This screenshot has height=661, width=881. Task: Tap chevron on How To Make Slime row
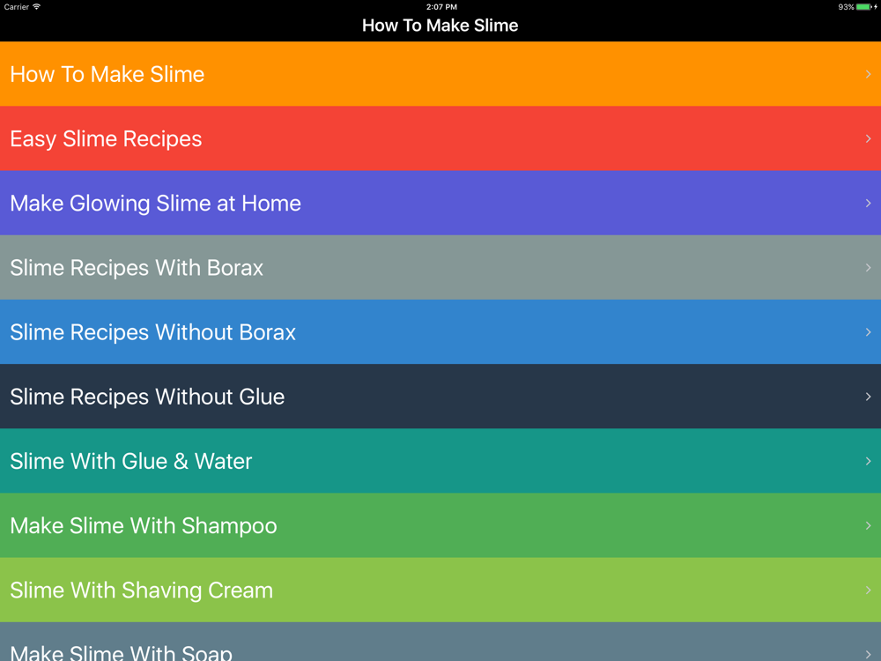868,74
